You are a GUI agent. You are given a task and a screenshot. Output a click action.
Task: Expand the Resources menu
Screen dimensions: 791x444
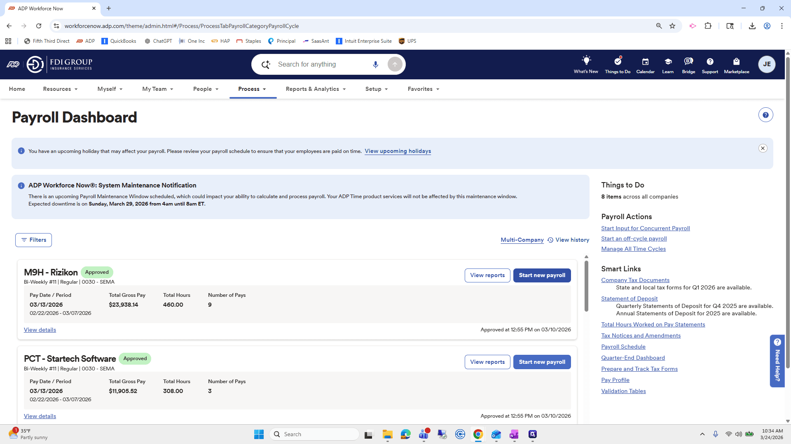pyautogui.click(x=60, y=89)
